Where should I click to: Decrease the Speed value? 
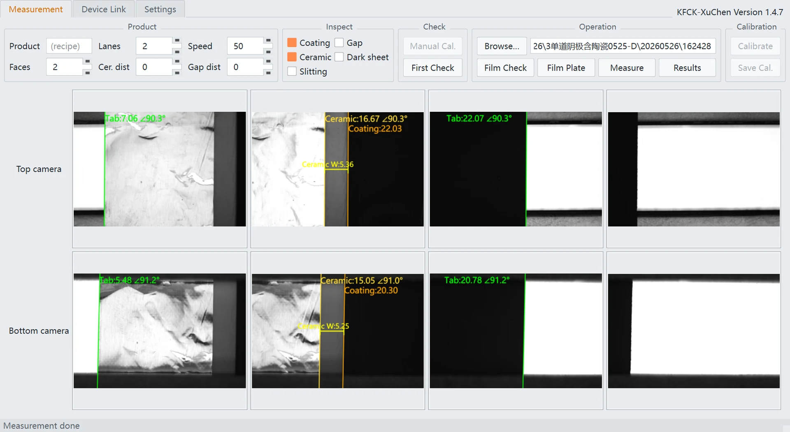[268, 51]
